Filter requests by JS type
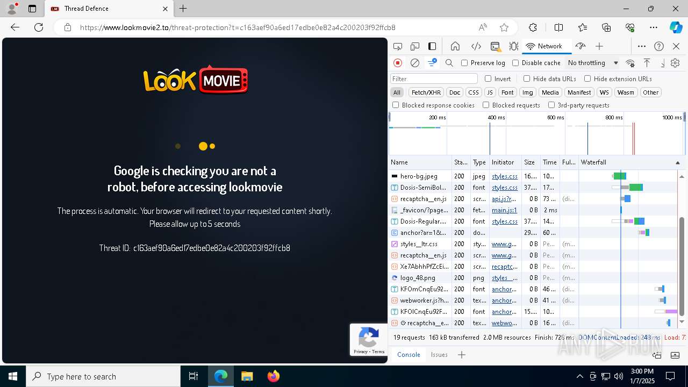 tap(490, 92)
